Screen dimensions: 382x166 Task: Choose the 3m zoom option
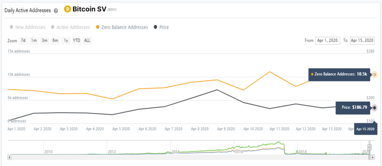coord(44,41)
